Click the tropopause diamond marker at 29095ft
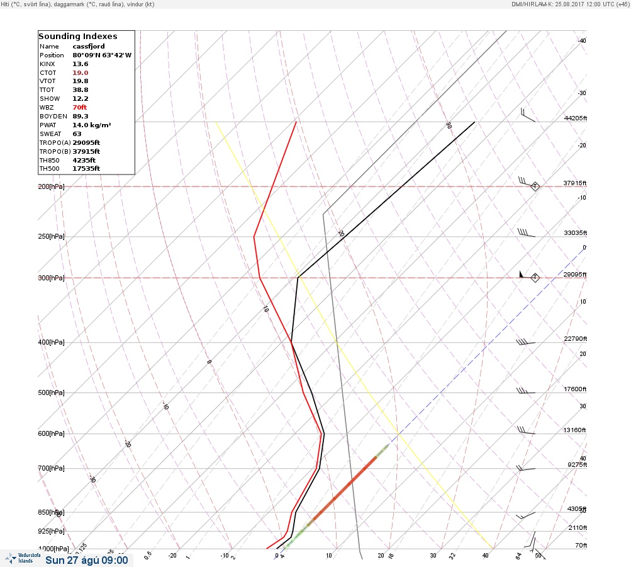 [x=535, y=278]
